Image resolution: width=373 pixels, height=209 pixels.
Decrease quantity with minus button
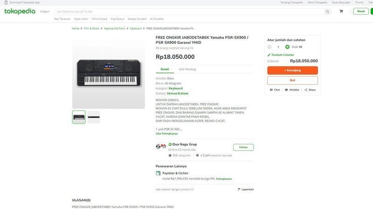pyautogui.click(x=269, y=47)
